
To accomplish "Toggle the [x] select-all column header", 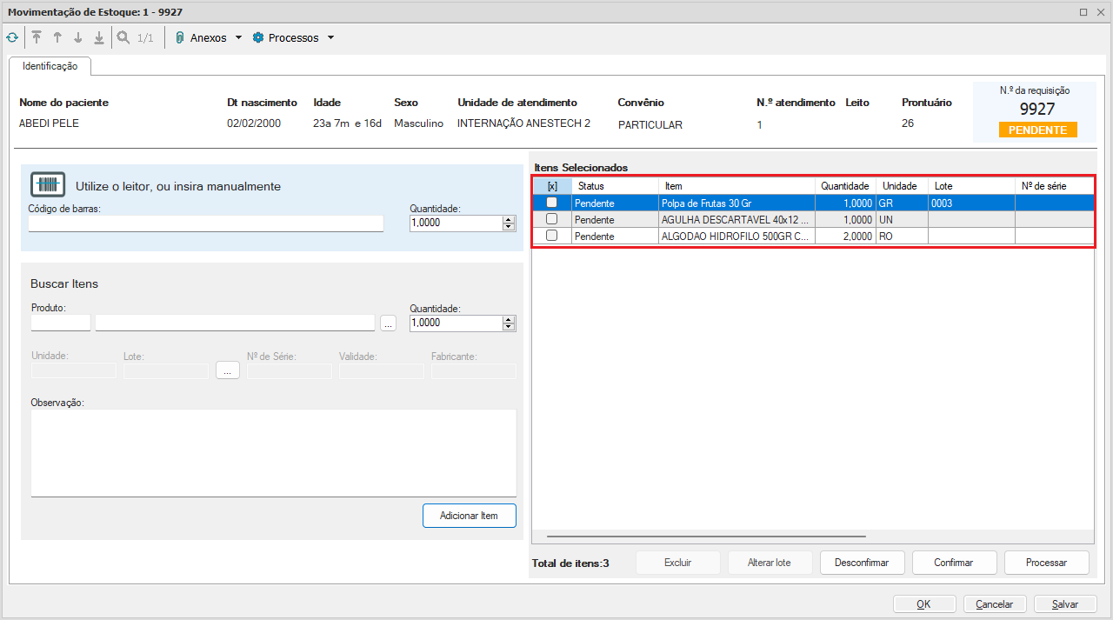I will click(552, 186).
